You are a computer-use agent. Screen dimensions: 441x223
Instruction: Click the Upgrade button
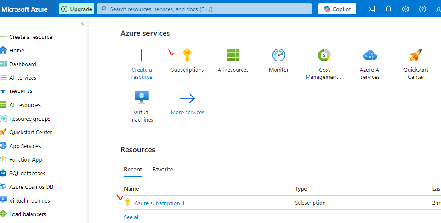coord(77,9)
